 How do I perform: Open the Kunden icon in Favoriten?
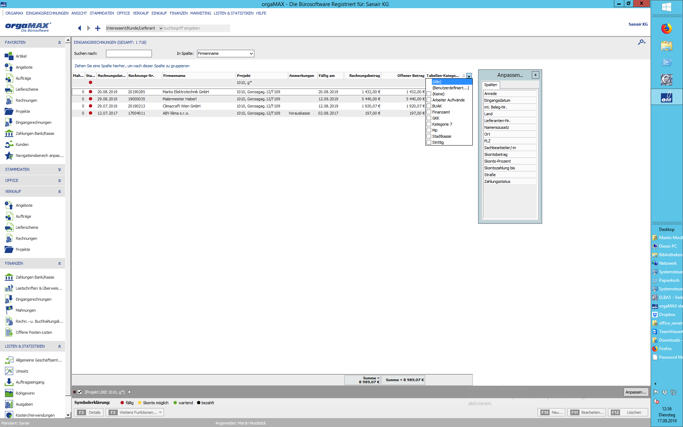point(9,144)
